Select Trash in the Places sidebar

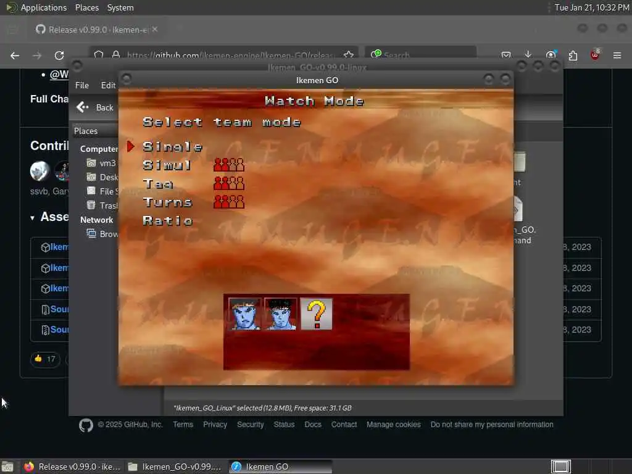coord(102,205)
